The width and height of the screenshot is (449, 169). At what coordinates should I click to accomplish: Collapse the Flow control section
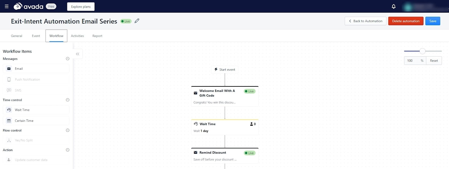click(67, 130)
